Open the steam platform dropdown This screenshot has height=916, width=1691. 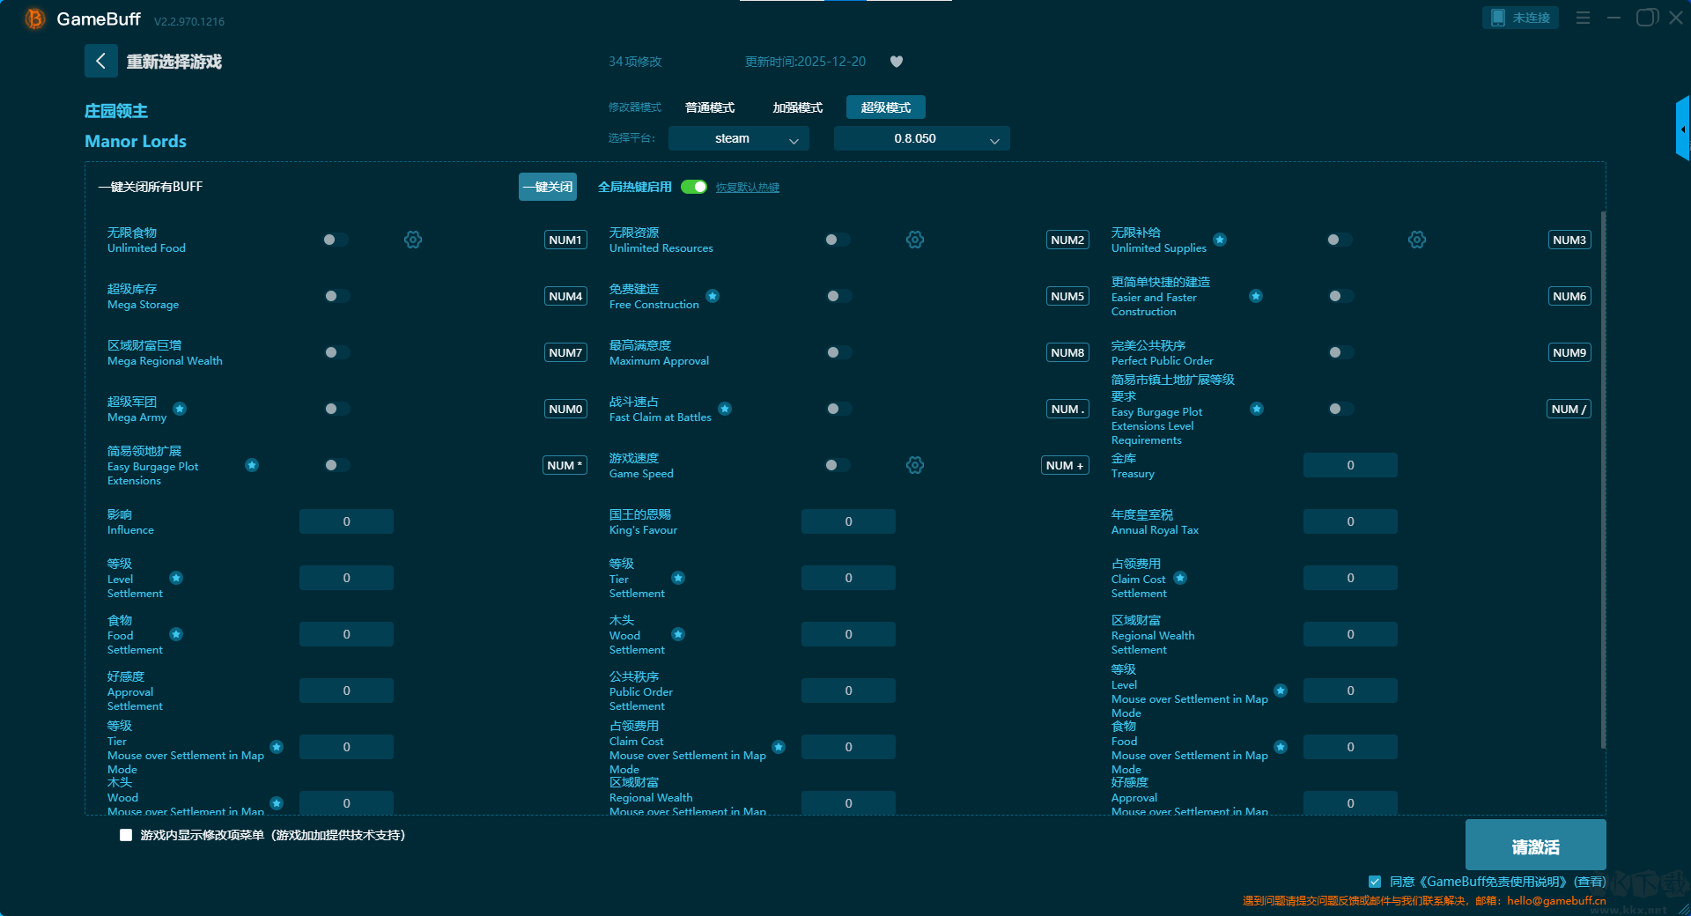pos(738,138)
